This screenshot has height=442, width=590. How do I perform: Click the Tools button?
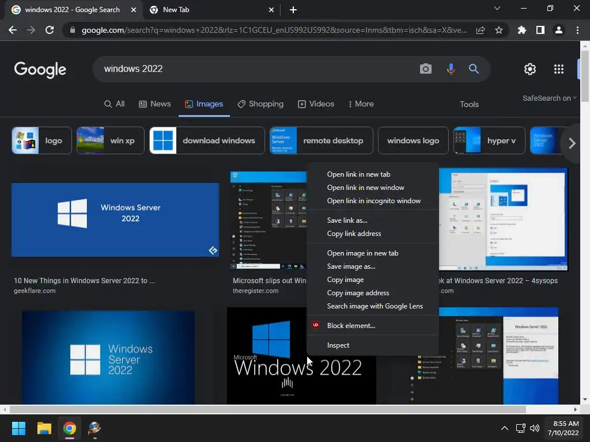pyautogui.click(x=469, y=104)
